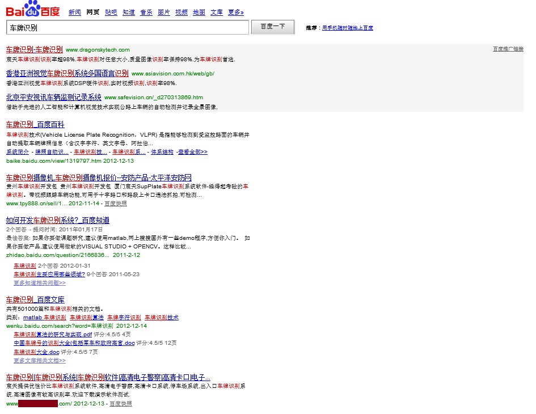Select the matlab 车牌识别 category link
536x414 pixels.
[44, 318]
